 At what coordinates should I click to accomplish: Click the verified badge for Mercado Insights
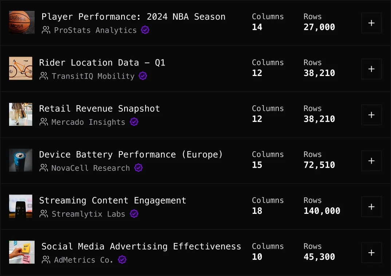pyautogui.click(x=134, y=122)
